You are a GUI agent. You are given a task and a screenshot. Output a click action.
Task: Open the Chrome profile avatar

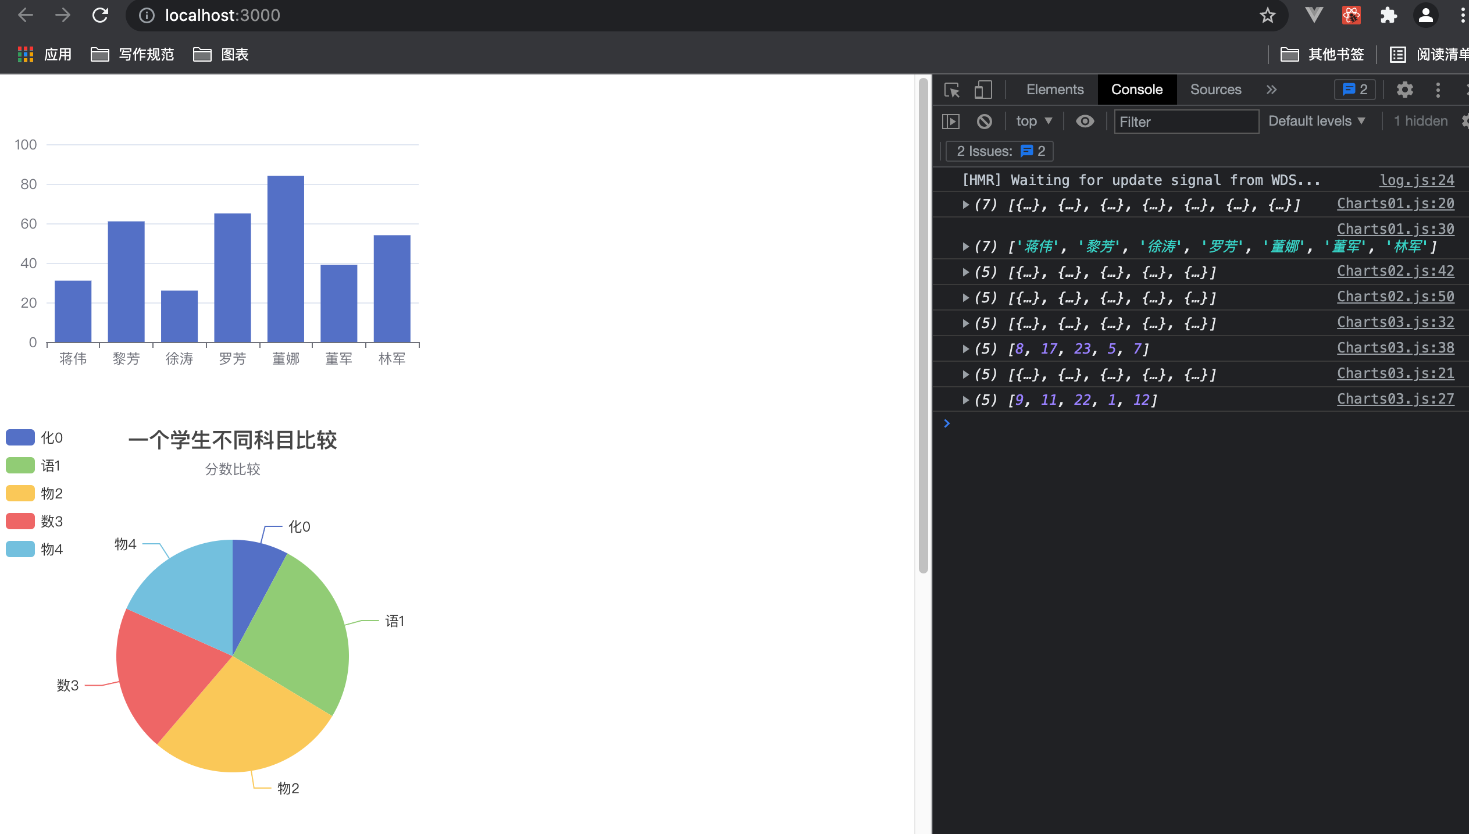click(1426, 15)
